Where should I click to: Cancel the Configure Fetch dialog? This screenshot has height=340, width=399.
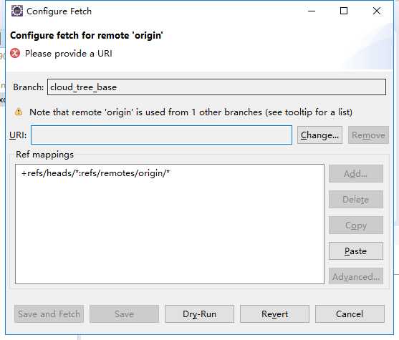[x=350, y=314]
